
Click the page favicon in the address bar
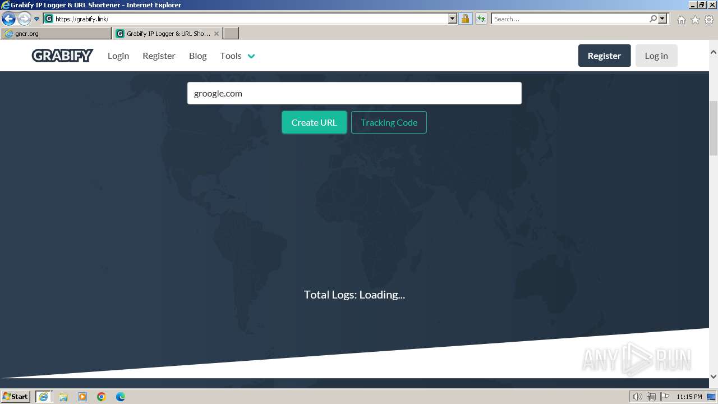click(x=49, y=19)
